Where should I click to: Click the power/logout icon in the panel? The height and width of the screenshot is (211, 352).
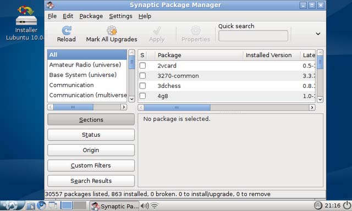point(347,206)
